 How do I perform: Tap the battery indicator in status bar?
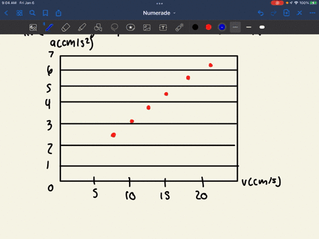(x=313, y=3)
